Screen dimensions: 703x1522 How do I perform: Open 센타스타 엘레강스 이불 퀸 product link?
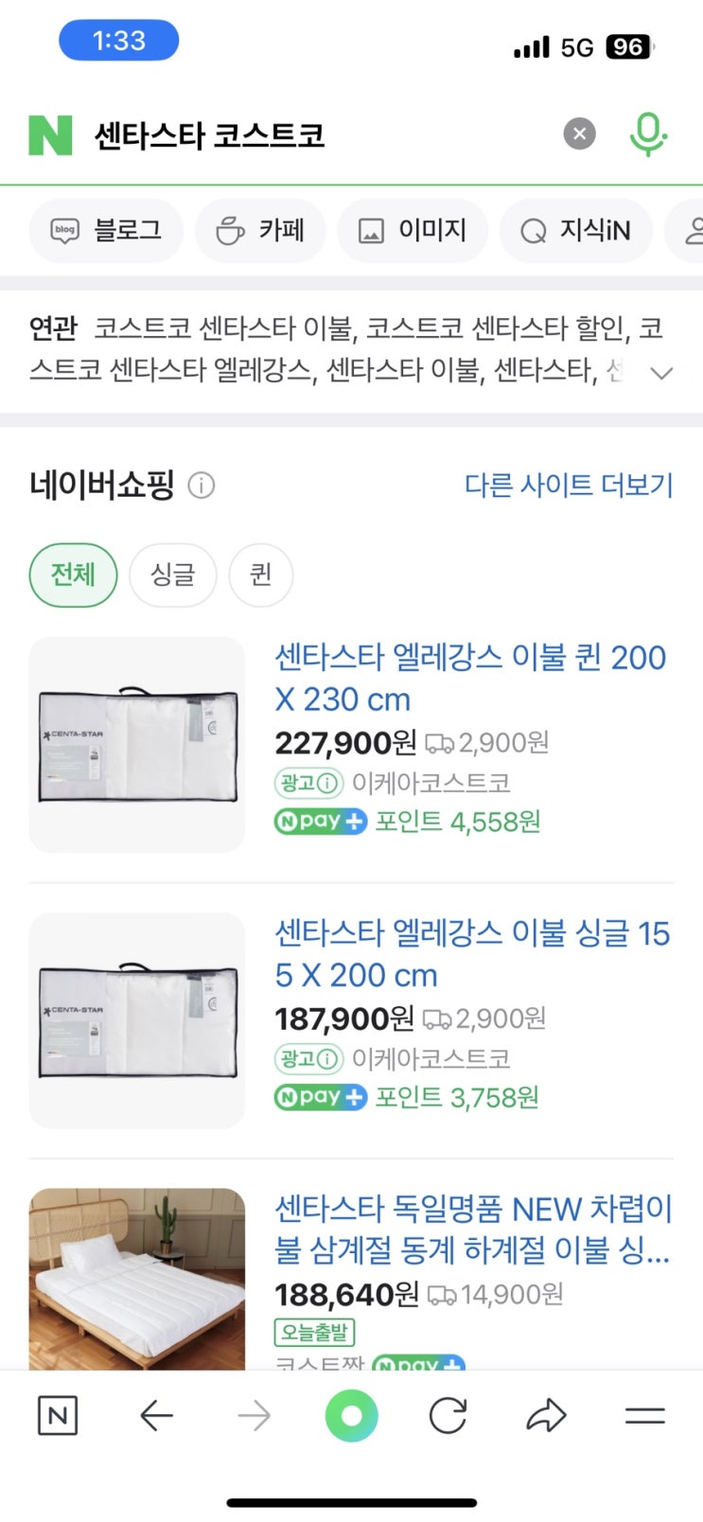point(470,678)
